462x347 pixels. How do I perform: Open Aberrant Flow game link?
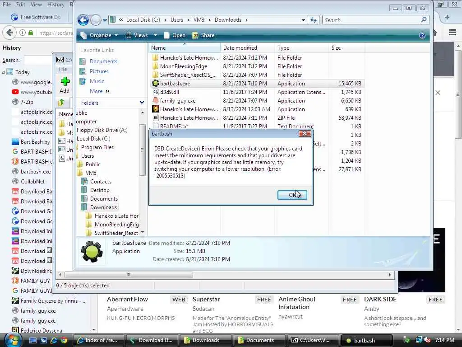tap(127, 299)
